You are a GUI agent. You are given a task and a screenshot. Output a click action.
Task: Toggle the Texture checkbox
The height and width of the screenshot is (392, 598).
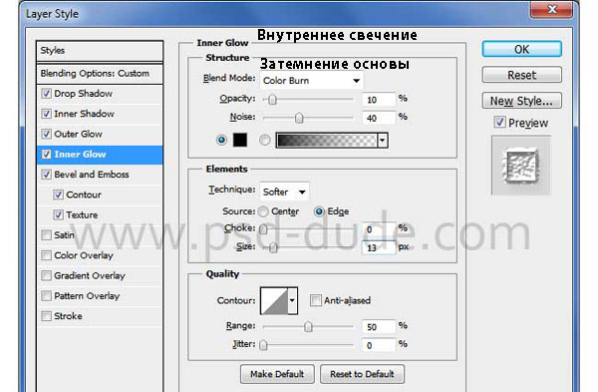click(x=58, y=214)
